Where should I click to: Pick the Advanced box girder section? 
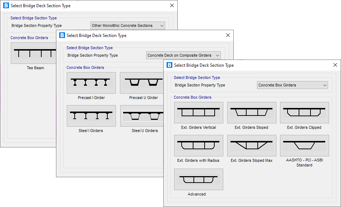point(198,179)
